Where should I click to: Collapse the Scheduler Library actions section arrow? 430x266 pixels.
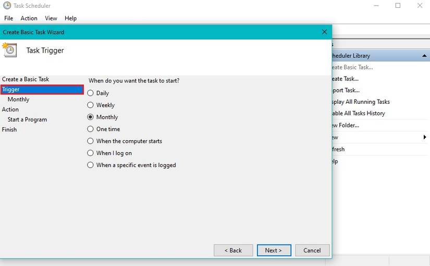pyautogui.click(x=424, y=56)
